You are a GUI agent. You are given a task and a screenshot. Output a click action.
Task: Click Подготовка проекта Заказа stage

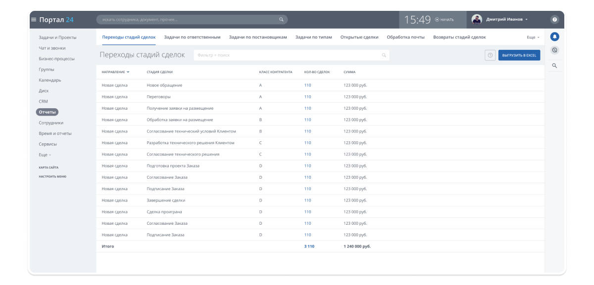click(x=173, y=166)
